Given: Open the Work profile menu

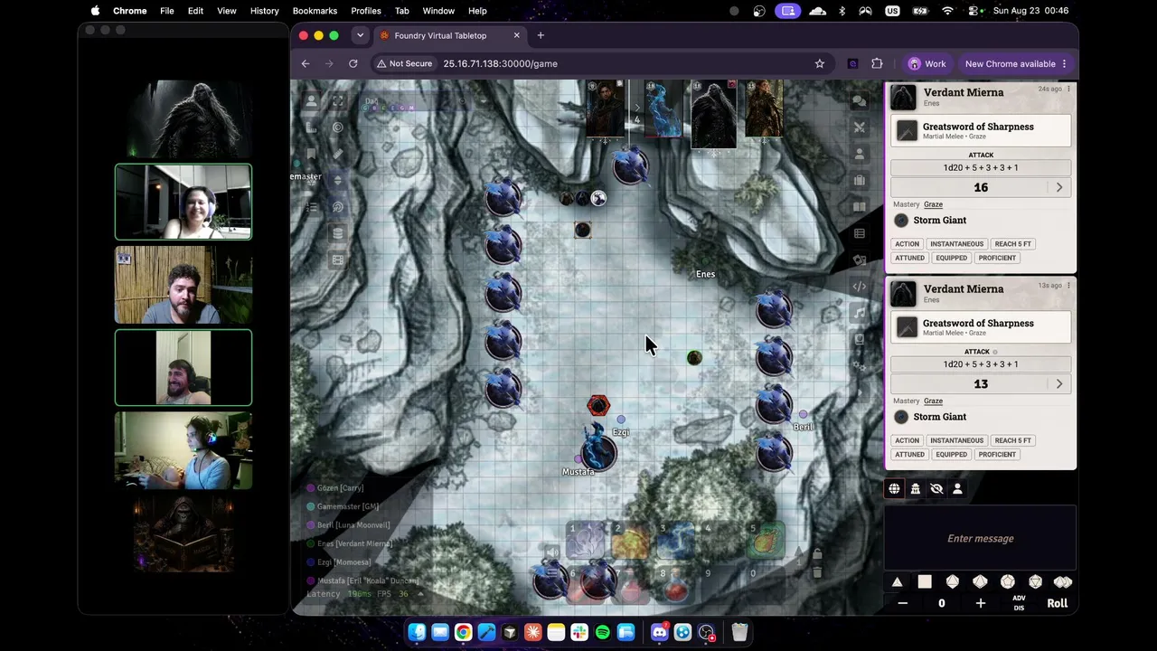Looking at the screenshot, I should pos(927,63).
